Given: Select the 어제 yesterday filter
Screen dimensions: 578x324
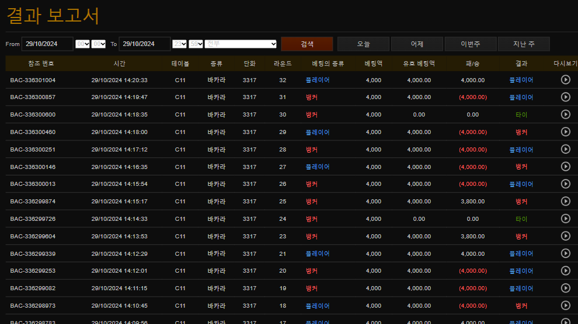Looking at the screenshot, I should click(x=417, y=44).
